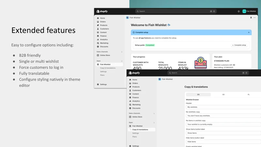The height and width of the screenshot is (147, 261).
Task: Open Plans in lower window sidebar
Action: [x=134, y=137]
